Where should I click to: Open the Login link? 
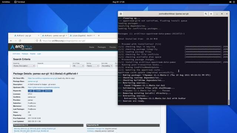pos(39,54)
